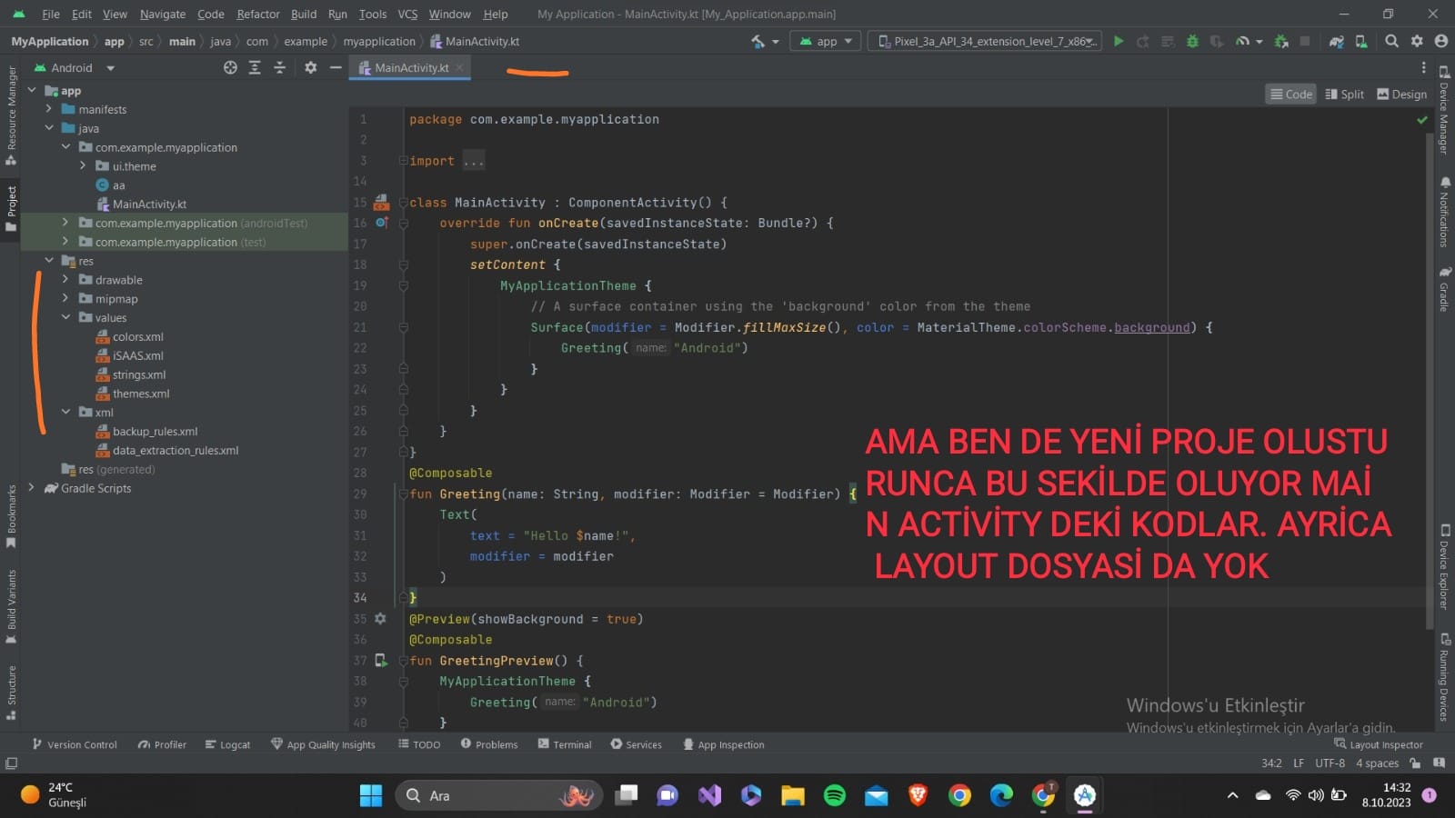The height and width of the screenshot is (818, 1455).
Task: Click the related XML gutter icon on line 15
Action: tap(382, 202)
